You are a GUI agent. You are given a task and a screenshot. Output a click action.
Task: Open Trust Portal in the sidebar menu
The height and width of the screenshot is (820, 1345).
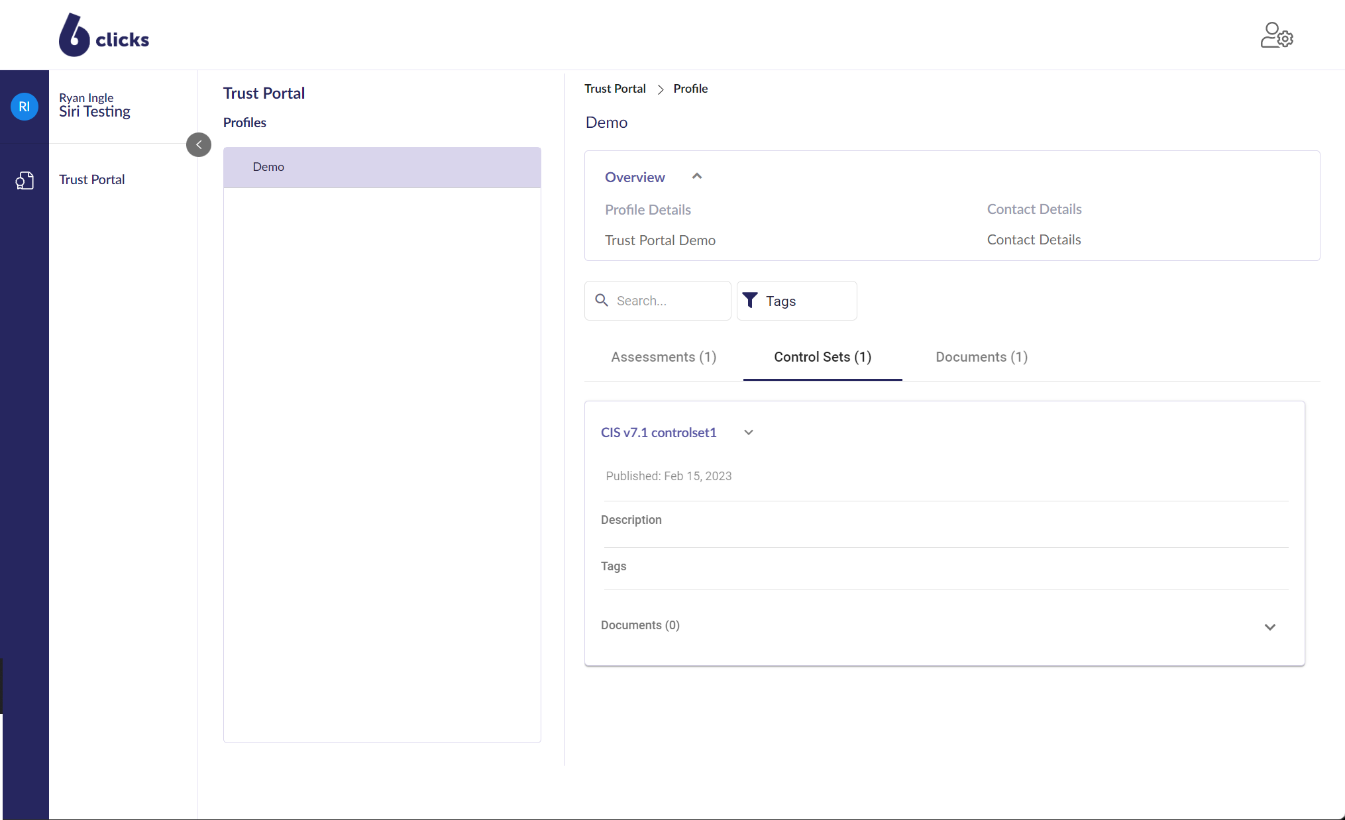coord(92,179)
